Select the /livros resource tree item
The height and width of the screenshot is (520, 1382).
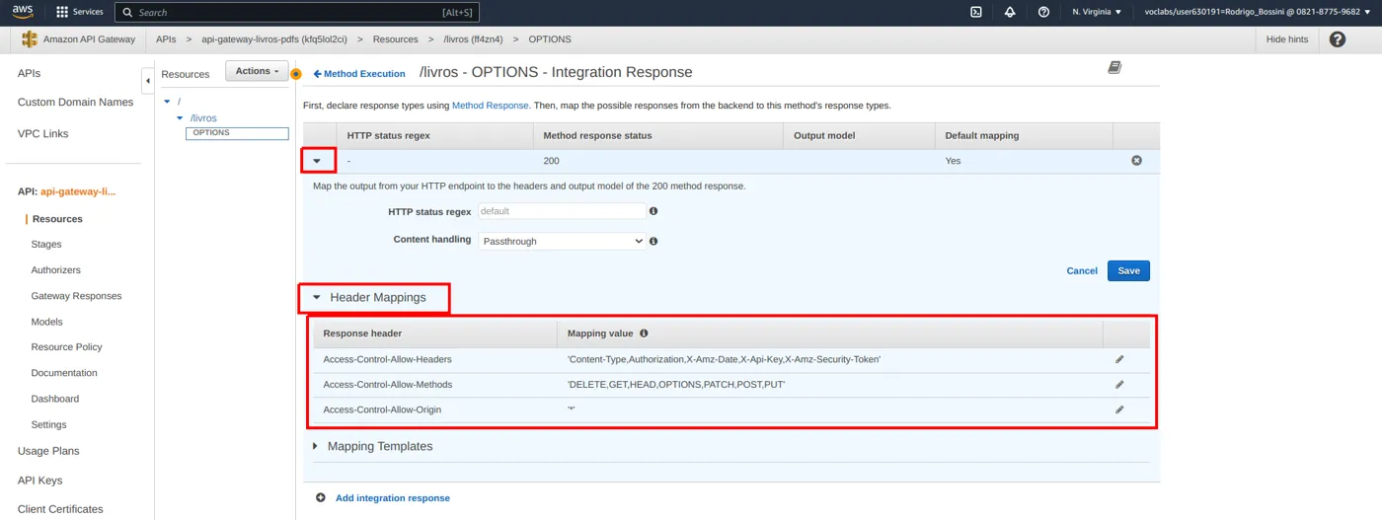tap(203, 118)
